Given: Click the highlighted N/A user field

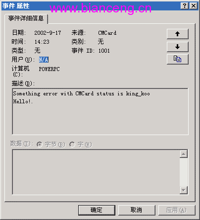Looking at the screenshot, I should 44,60.
